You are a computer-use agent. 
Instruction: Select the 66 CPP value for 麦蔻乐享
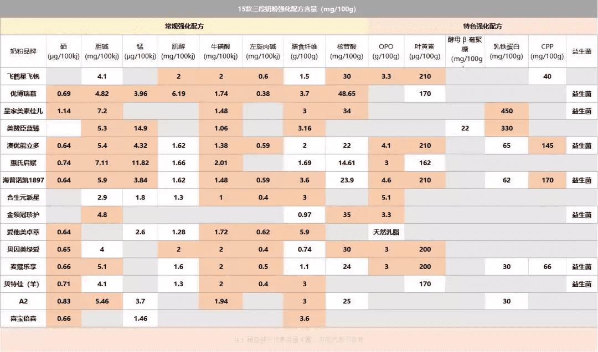pyautogui.click(x=547, y=267)
